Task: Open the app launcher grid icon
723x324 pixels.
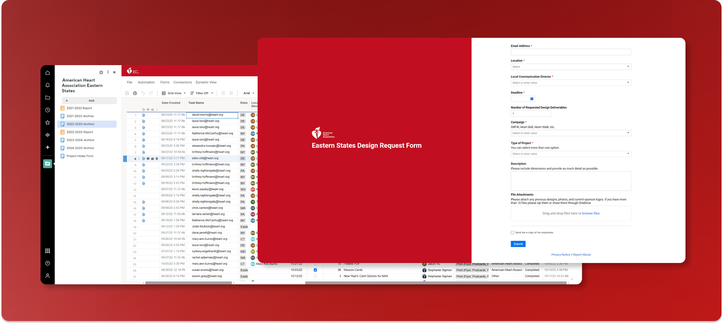Action: tap(47, 251)
